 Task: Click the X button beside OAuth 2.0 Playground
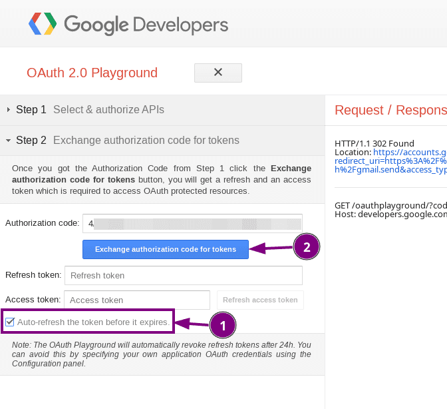[x=218, y=73]
